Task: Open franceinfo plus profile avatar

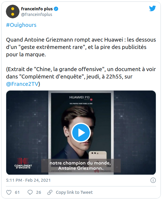Action: pyautogui.click(x=13, y=12)
